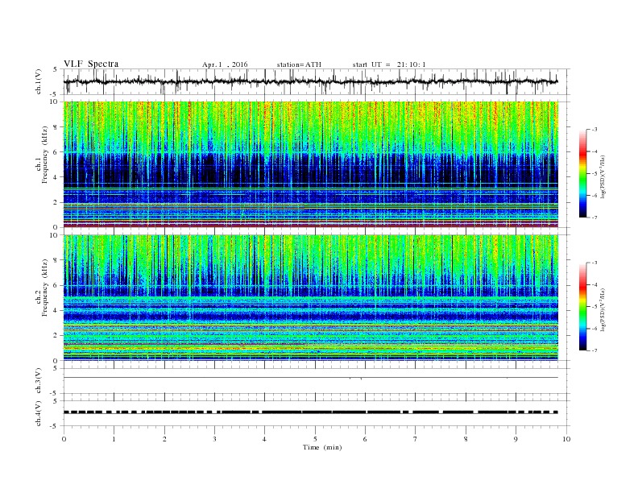
Task: Click the -3 value on ch.1 colorbar
Action: click(x=594, y=130)
